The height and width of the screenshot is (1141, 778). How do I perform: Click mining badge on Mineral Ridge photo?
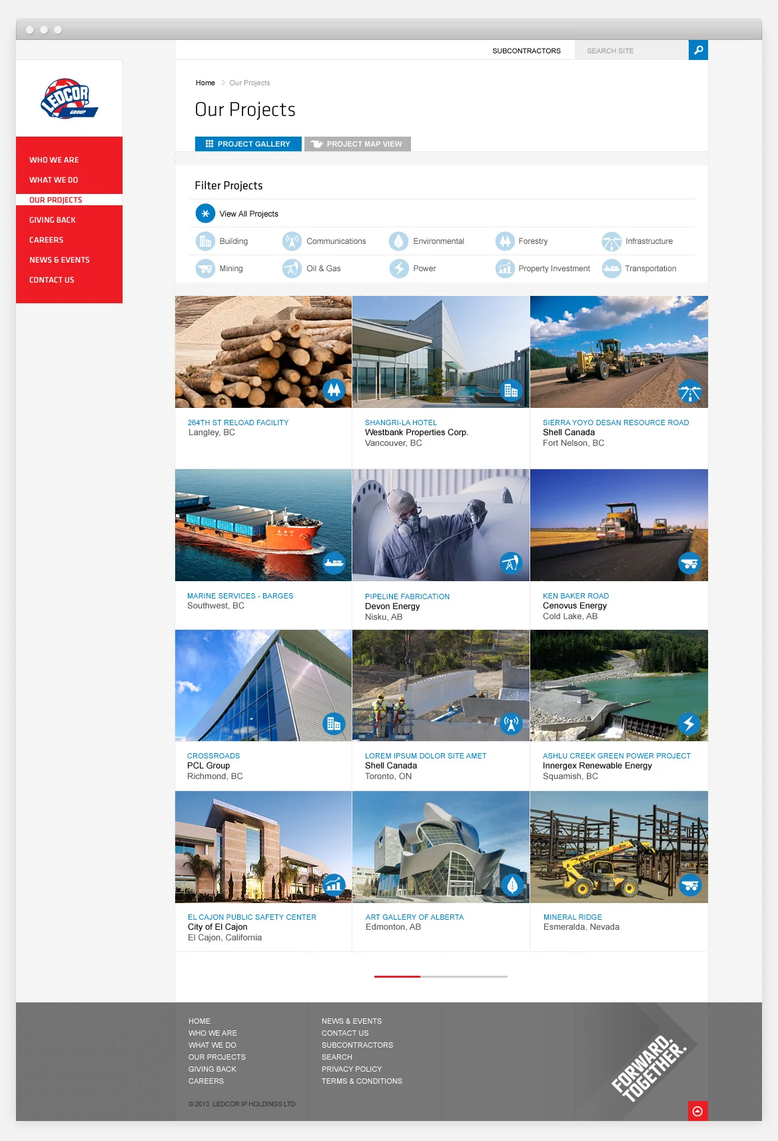(690, 885)
